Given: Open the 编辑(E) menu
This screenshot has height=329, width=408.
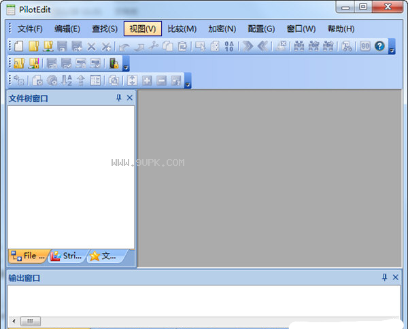Looking at the screenshot, I should (x=67, y=29).
